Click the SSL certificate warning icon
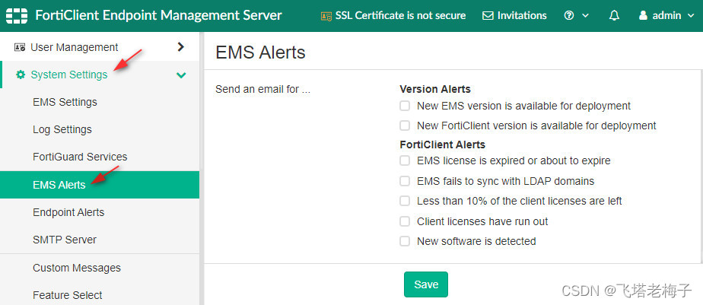 click(326, 16)
